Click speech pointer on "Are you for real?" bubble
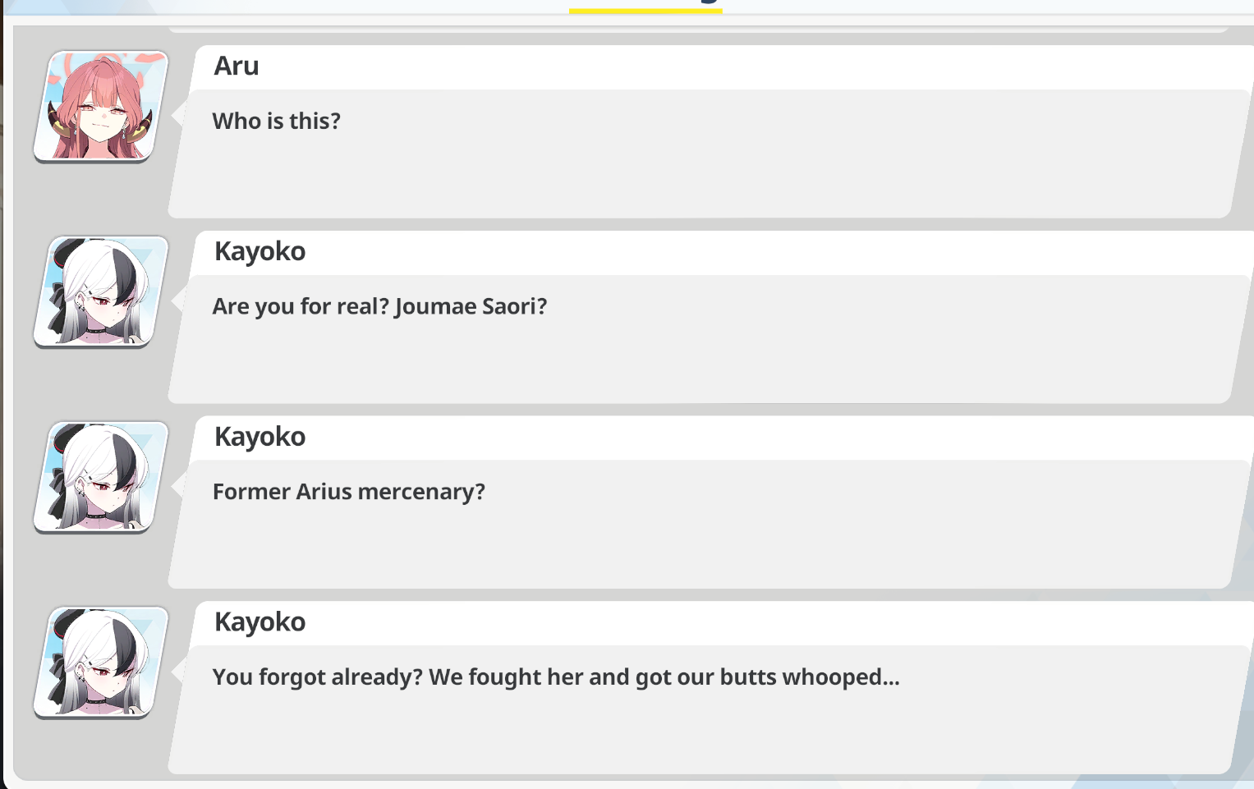 [177, 301]
